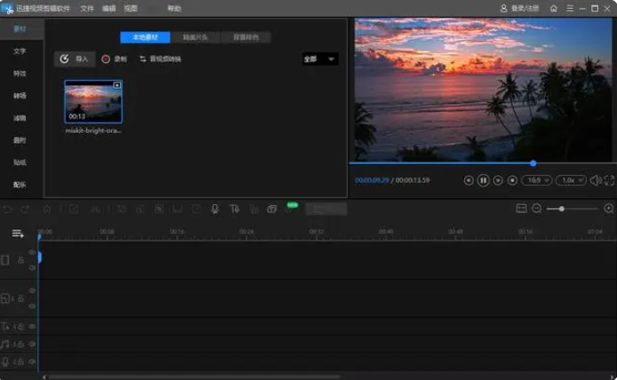Click the toolbar icon with green NEW badge
Screen dimensions: 617x380
[292, 208]
